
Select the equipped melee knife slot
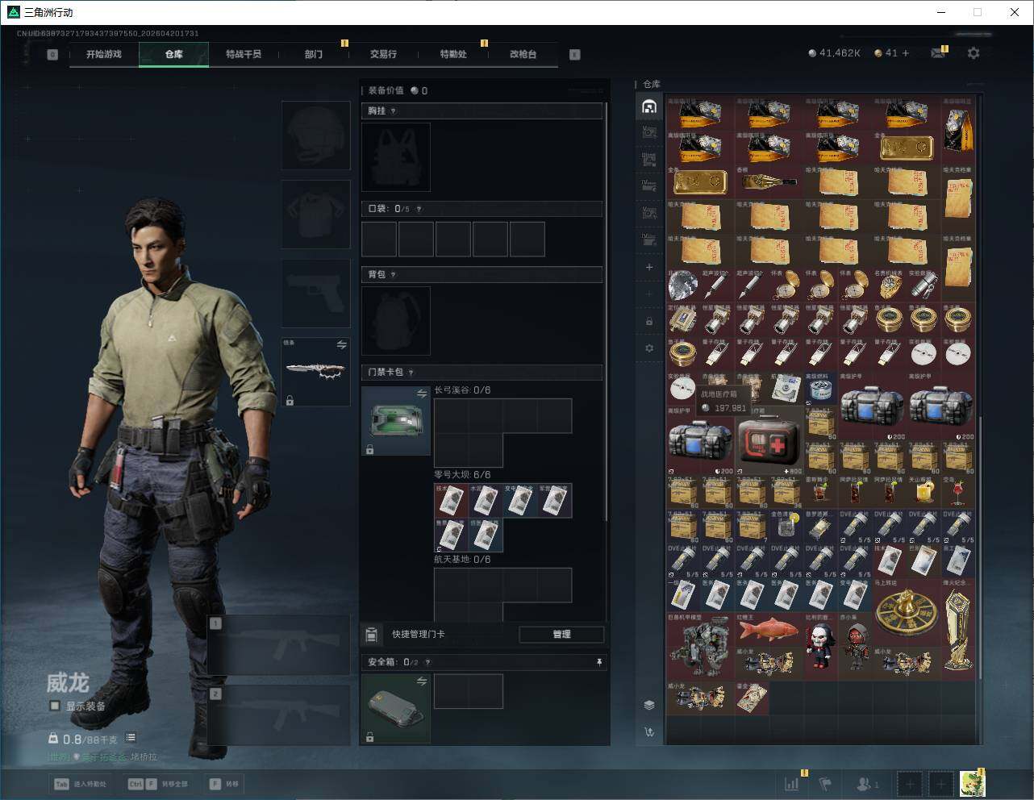pyautogui.click(x=315, y=372)
